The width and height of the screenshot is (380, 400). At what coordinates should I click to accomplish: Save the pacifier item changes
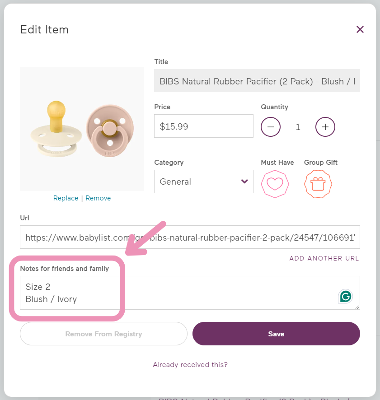pos(276,334)
